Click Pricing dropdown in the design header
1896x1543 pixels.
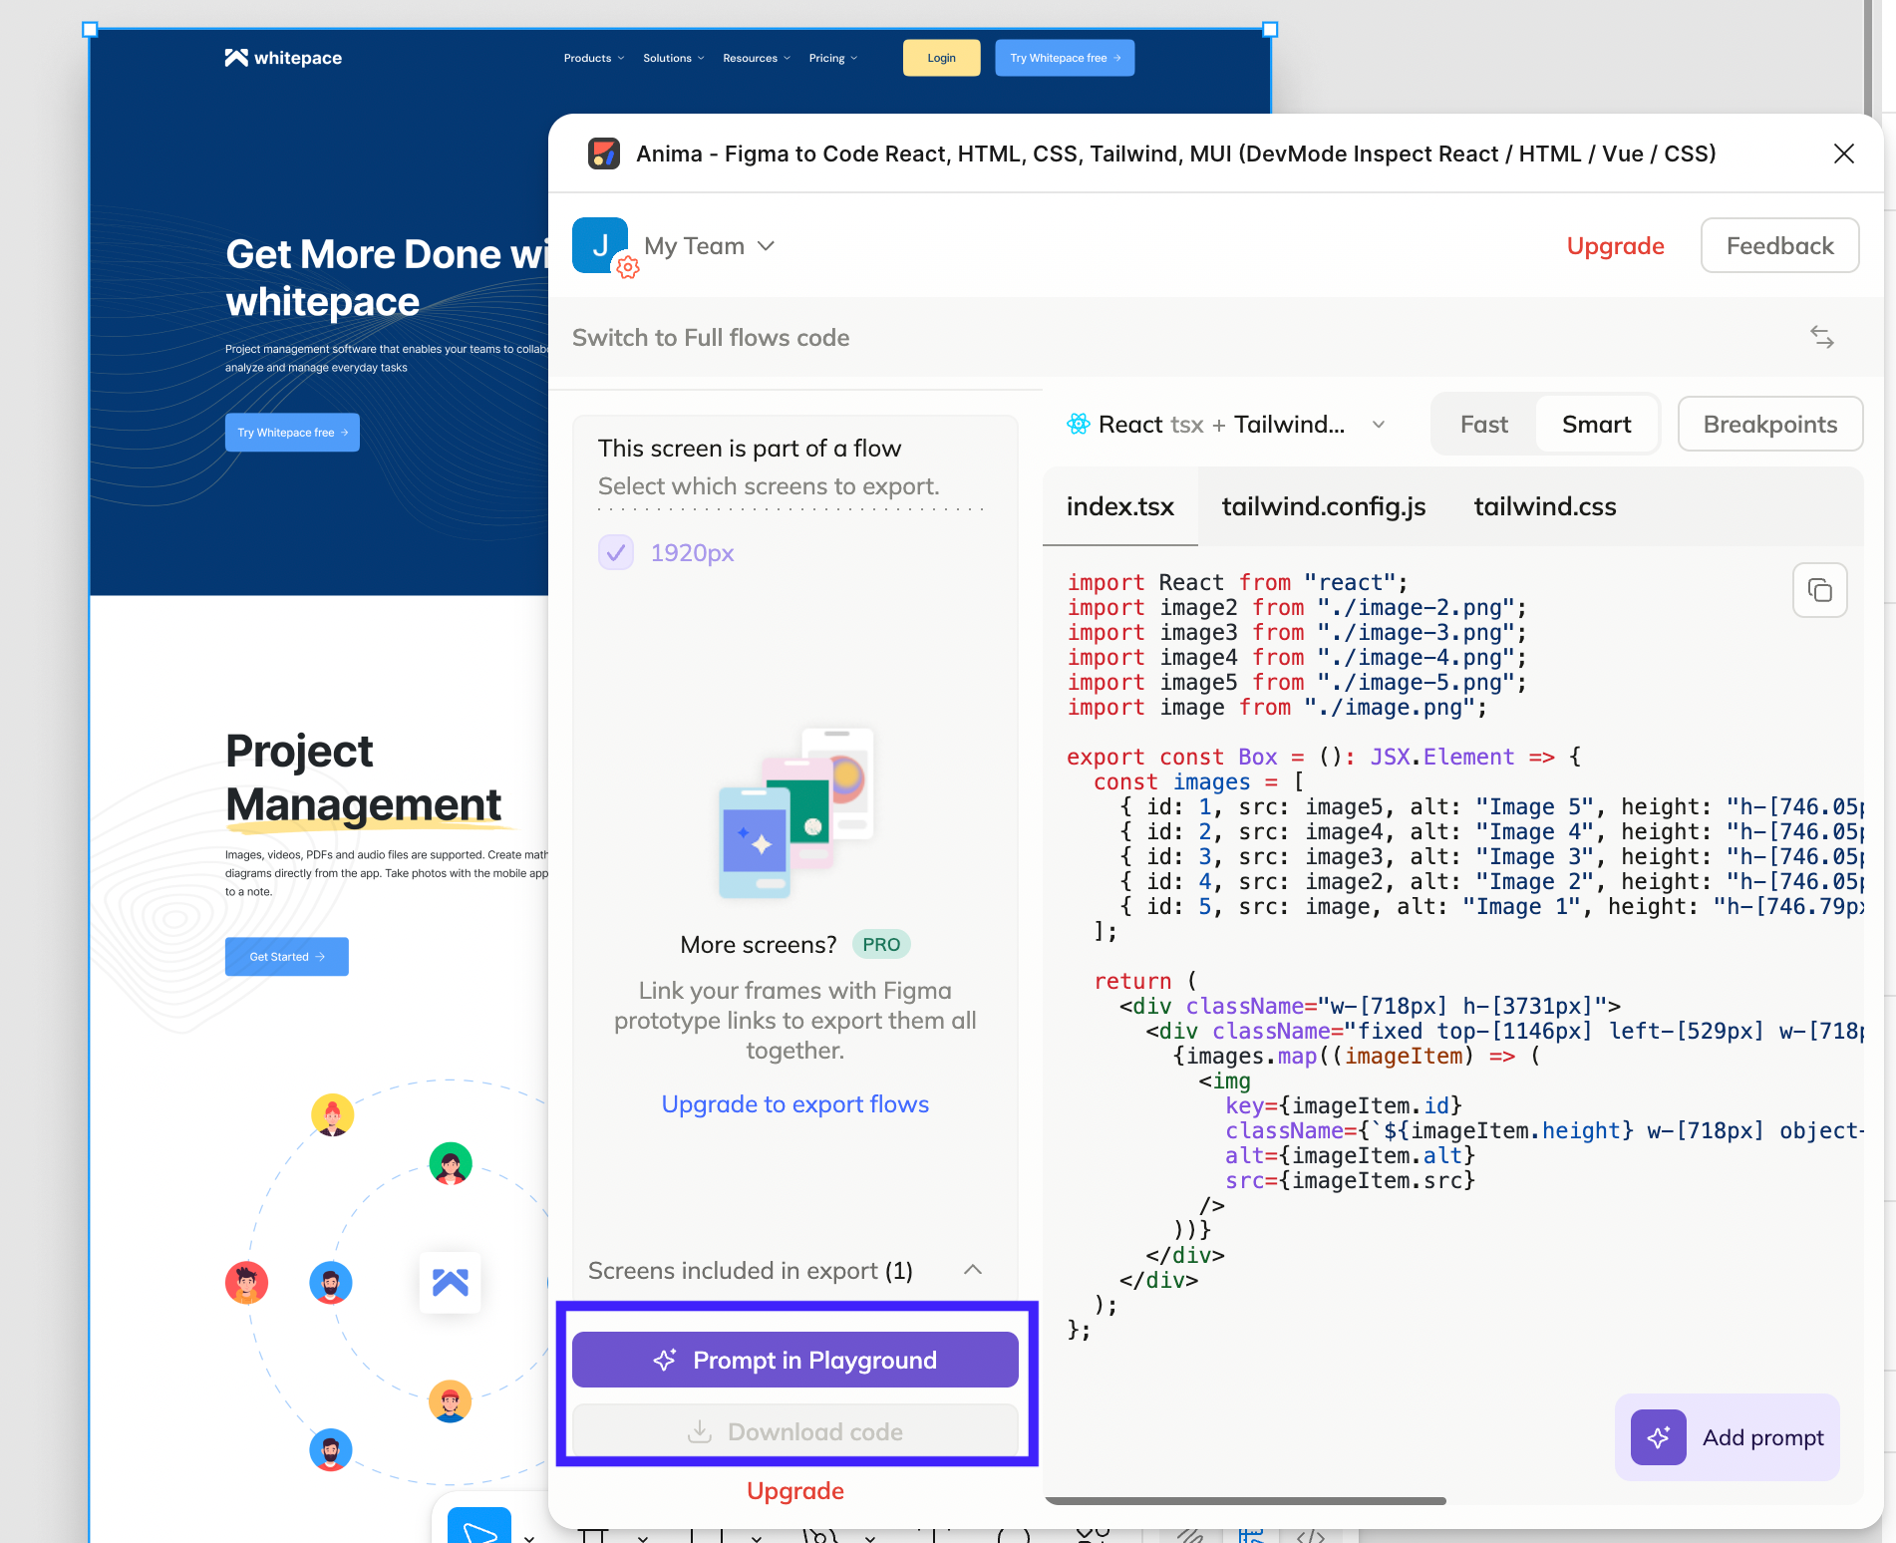(833, 58)
